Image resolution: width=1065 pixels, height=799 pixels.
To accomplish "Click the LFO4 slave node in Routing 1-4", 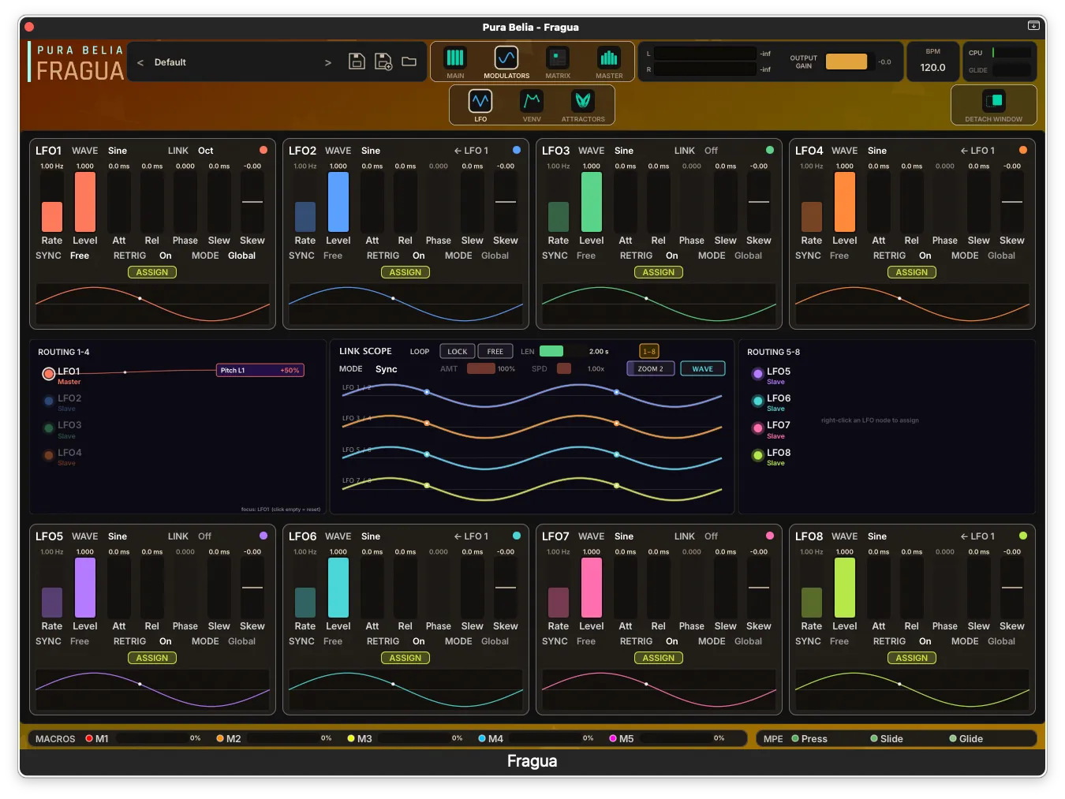I will coord(49,455).
